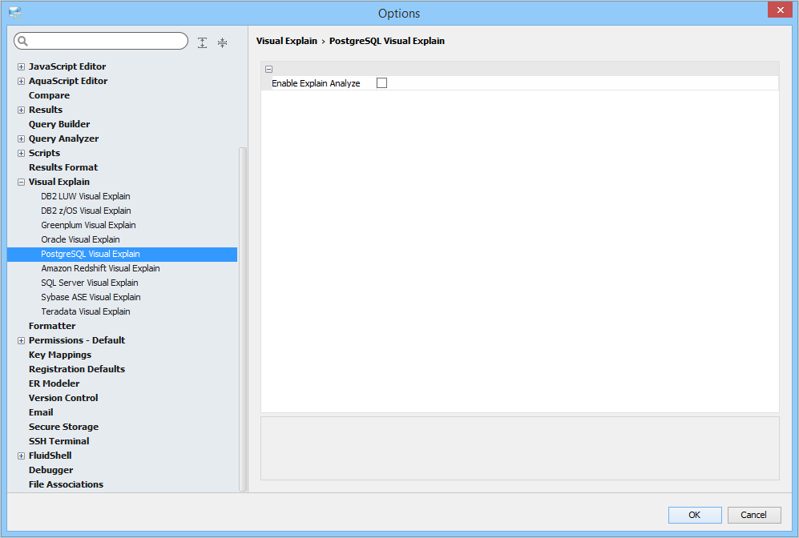Expand the JavaScript Editor node
Viewport: 799px width, 538px height.
[x=21, y=66]
